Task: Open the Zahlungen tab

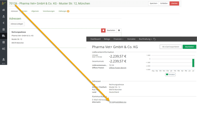Action: (x=64, y=11)
